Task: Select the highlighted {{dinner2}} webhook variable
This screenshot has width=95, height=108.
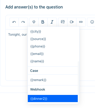Action: click(x=53, y=99)
